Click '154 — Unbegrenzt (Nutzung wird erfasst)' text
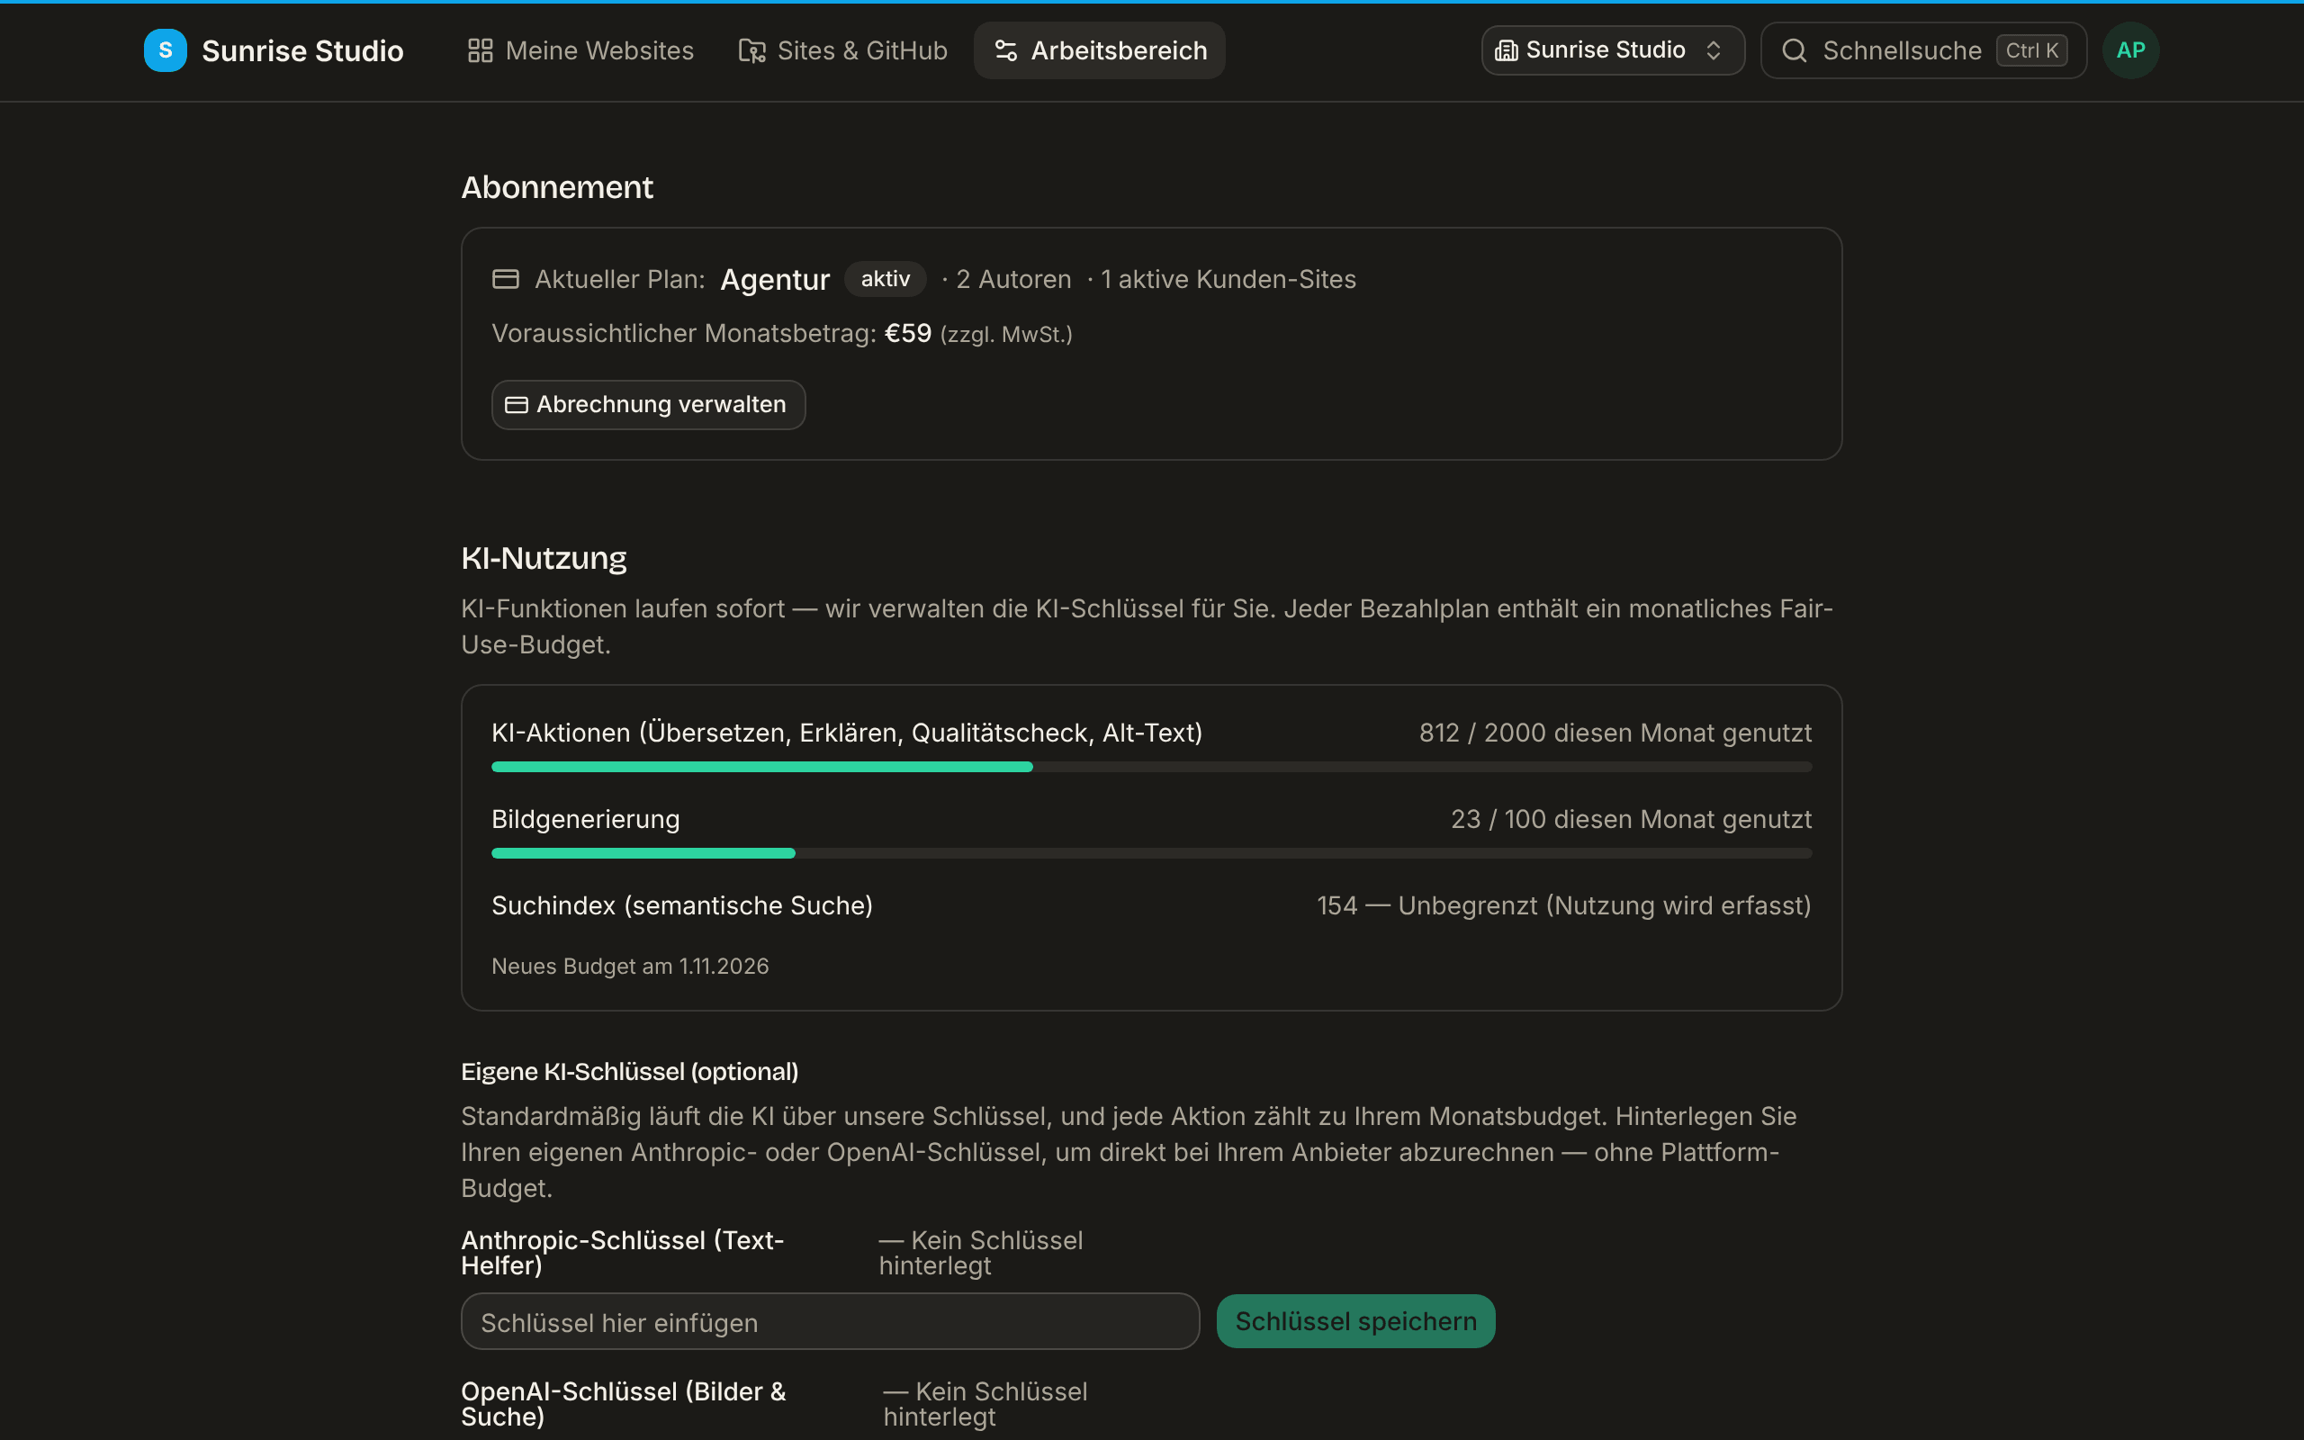Screen dimensions: 2304x1440 1564,904
